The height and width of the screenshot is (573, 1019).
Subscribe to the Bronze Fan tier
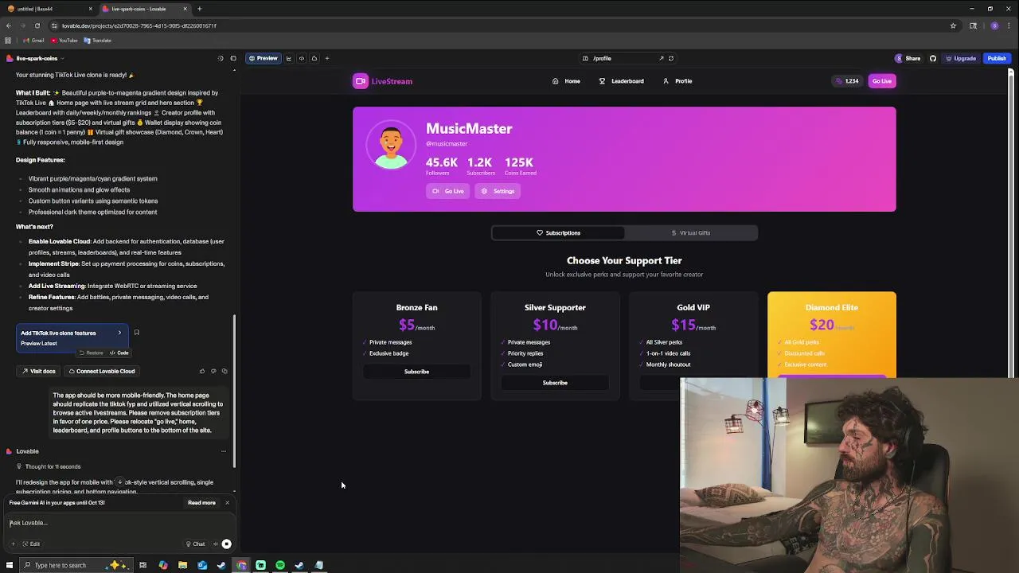[x=416, y=372]
